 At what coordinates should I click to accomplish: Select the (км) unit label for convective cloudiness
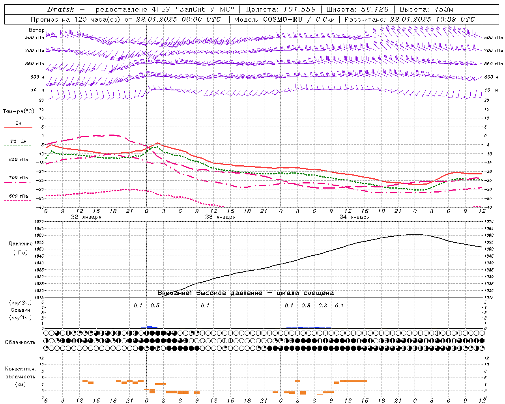(x=20, y=384)
